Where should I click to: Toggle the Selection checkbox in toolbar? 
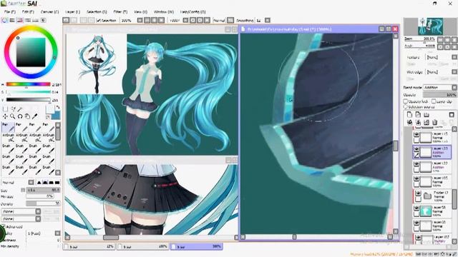pyautogui.click(x=99, y=21)
